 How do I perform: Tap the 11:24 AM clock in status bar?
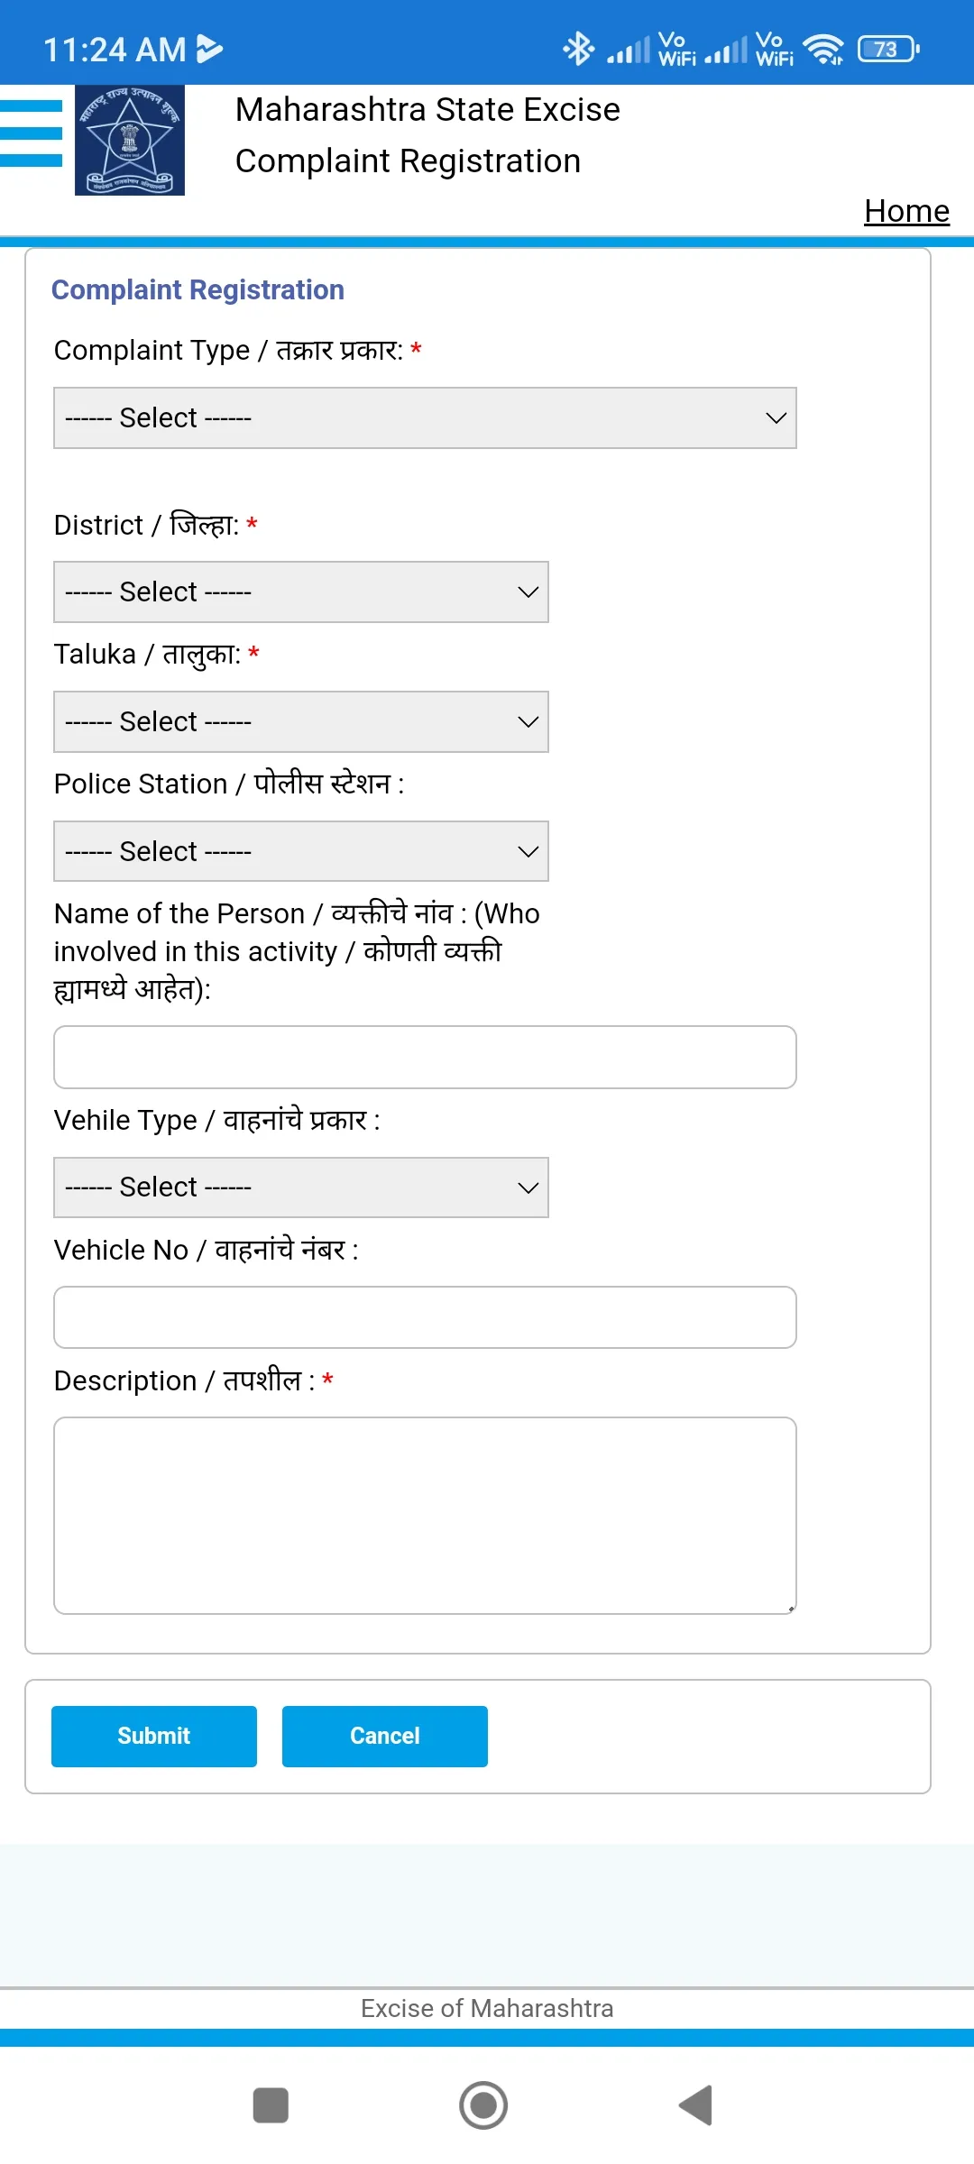click(115, 50)
